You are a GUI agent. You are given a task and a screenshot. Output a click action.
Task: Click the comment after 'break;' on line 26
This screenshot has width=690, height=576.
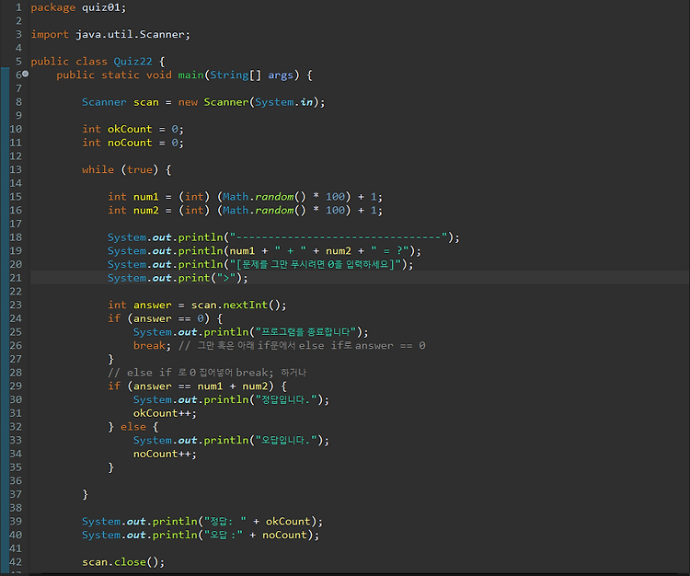click(302, 346)
